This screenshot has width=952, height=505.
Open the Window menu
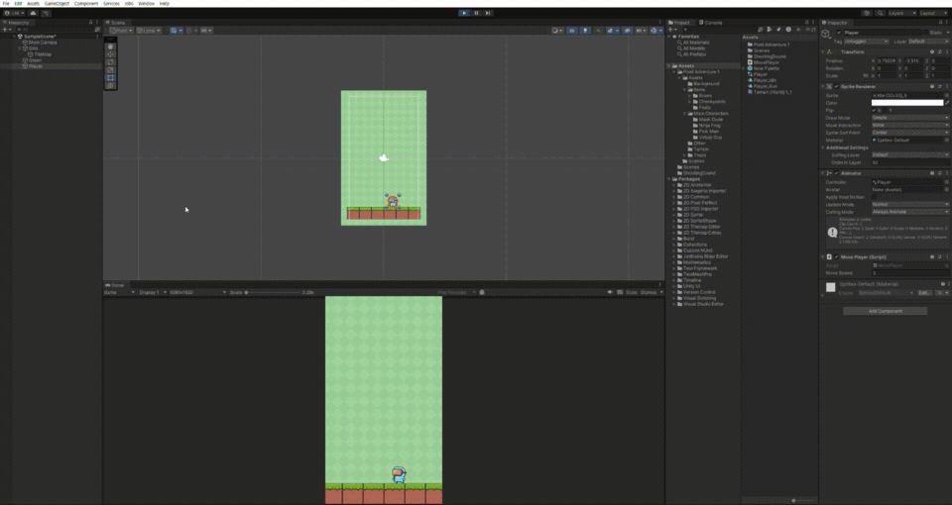(x=146, y=4)
